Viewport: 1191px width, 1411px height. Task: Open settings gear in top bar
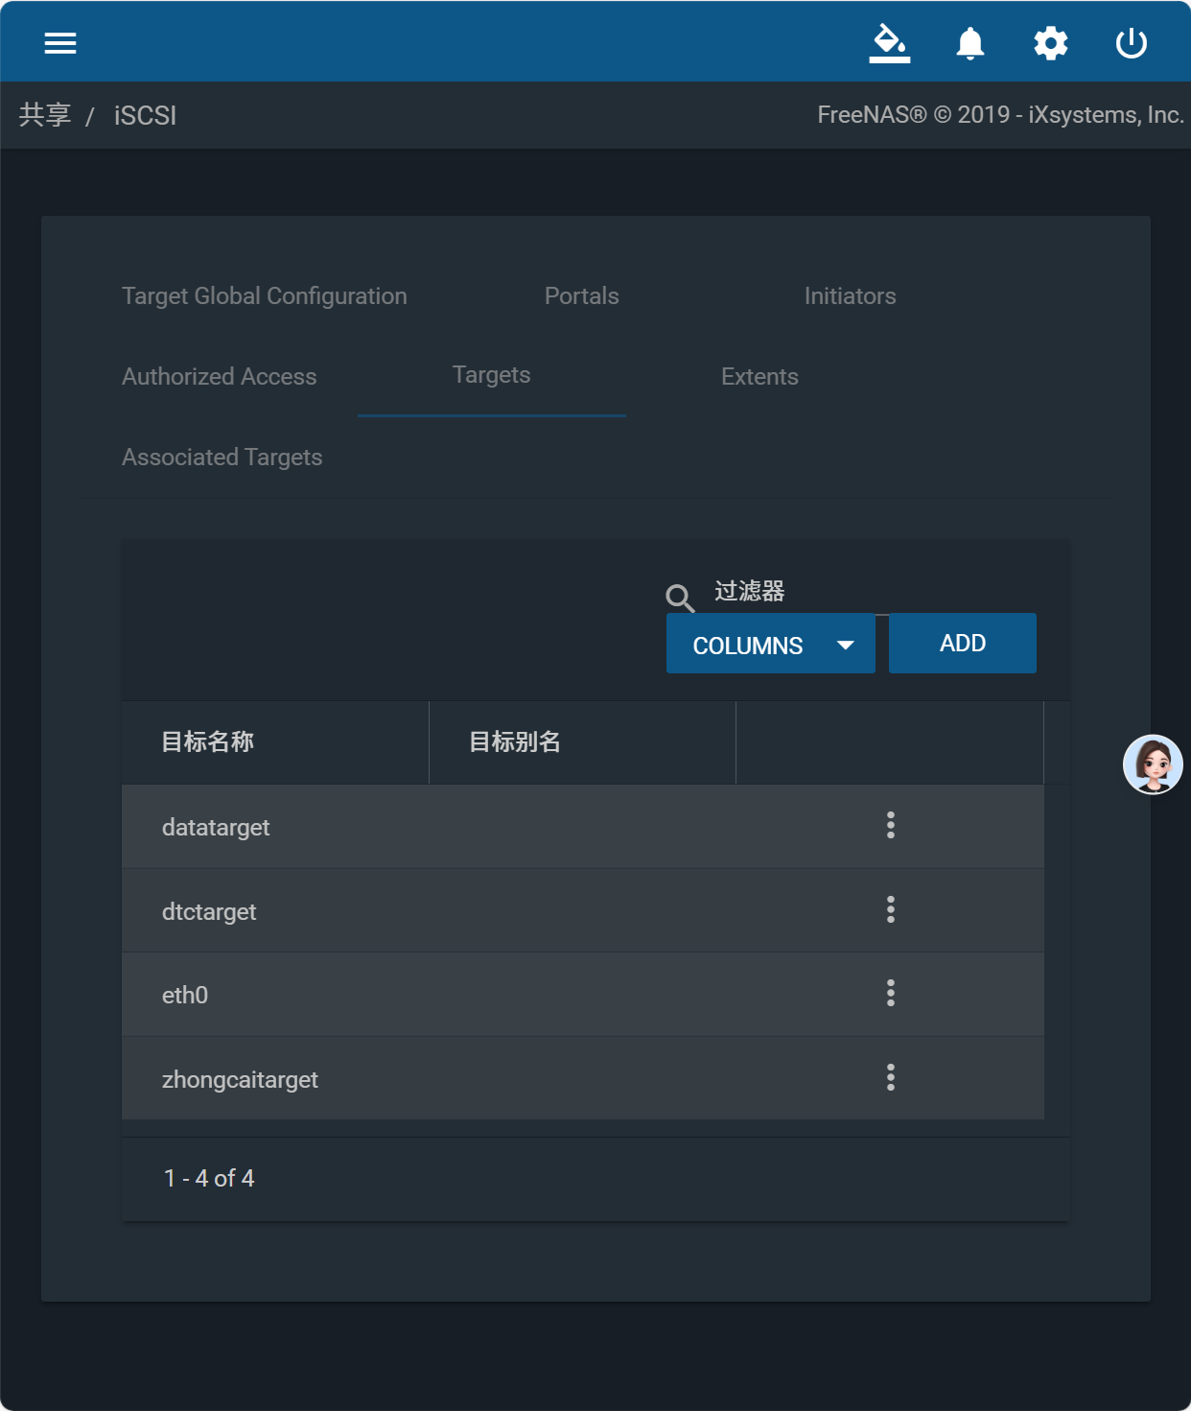(1051, 43)
